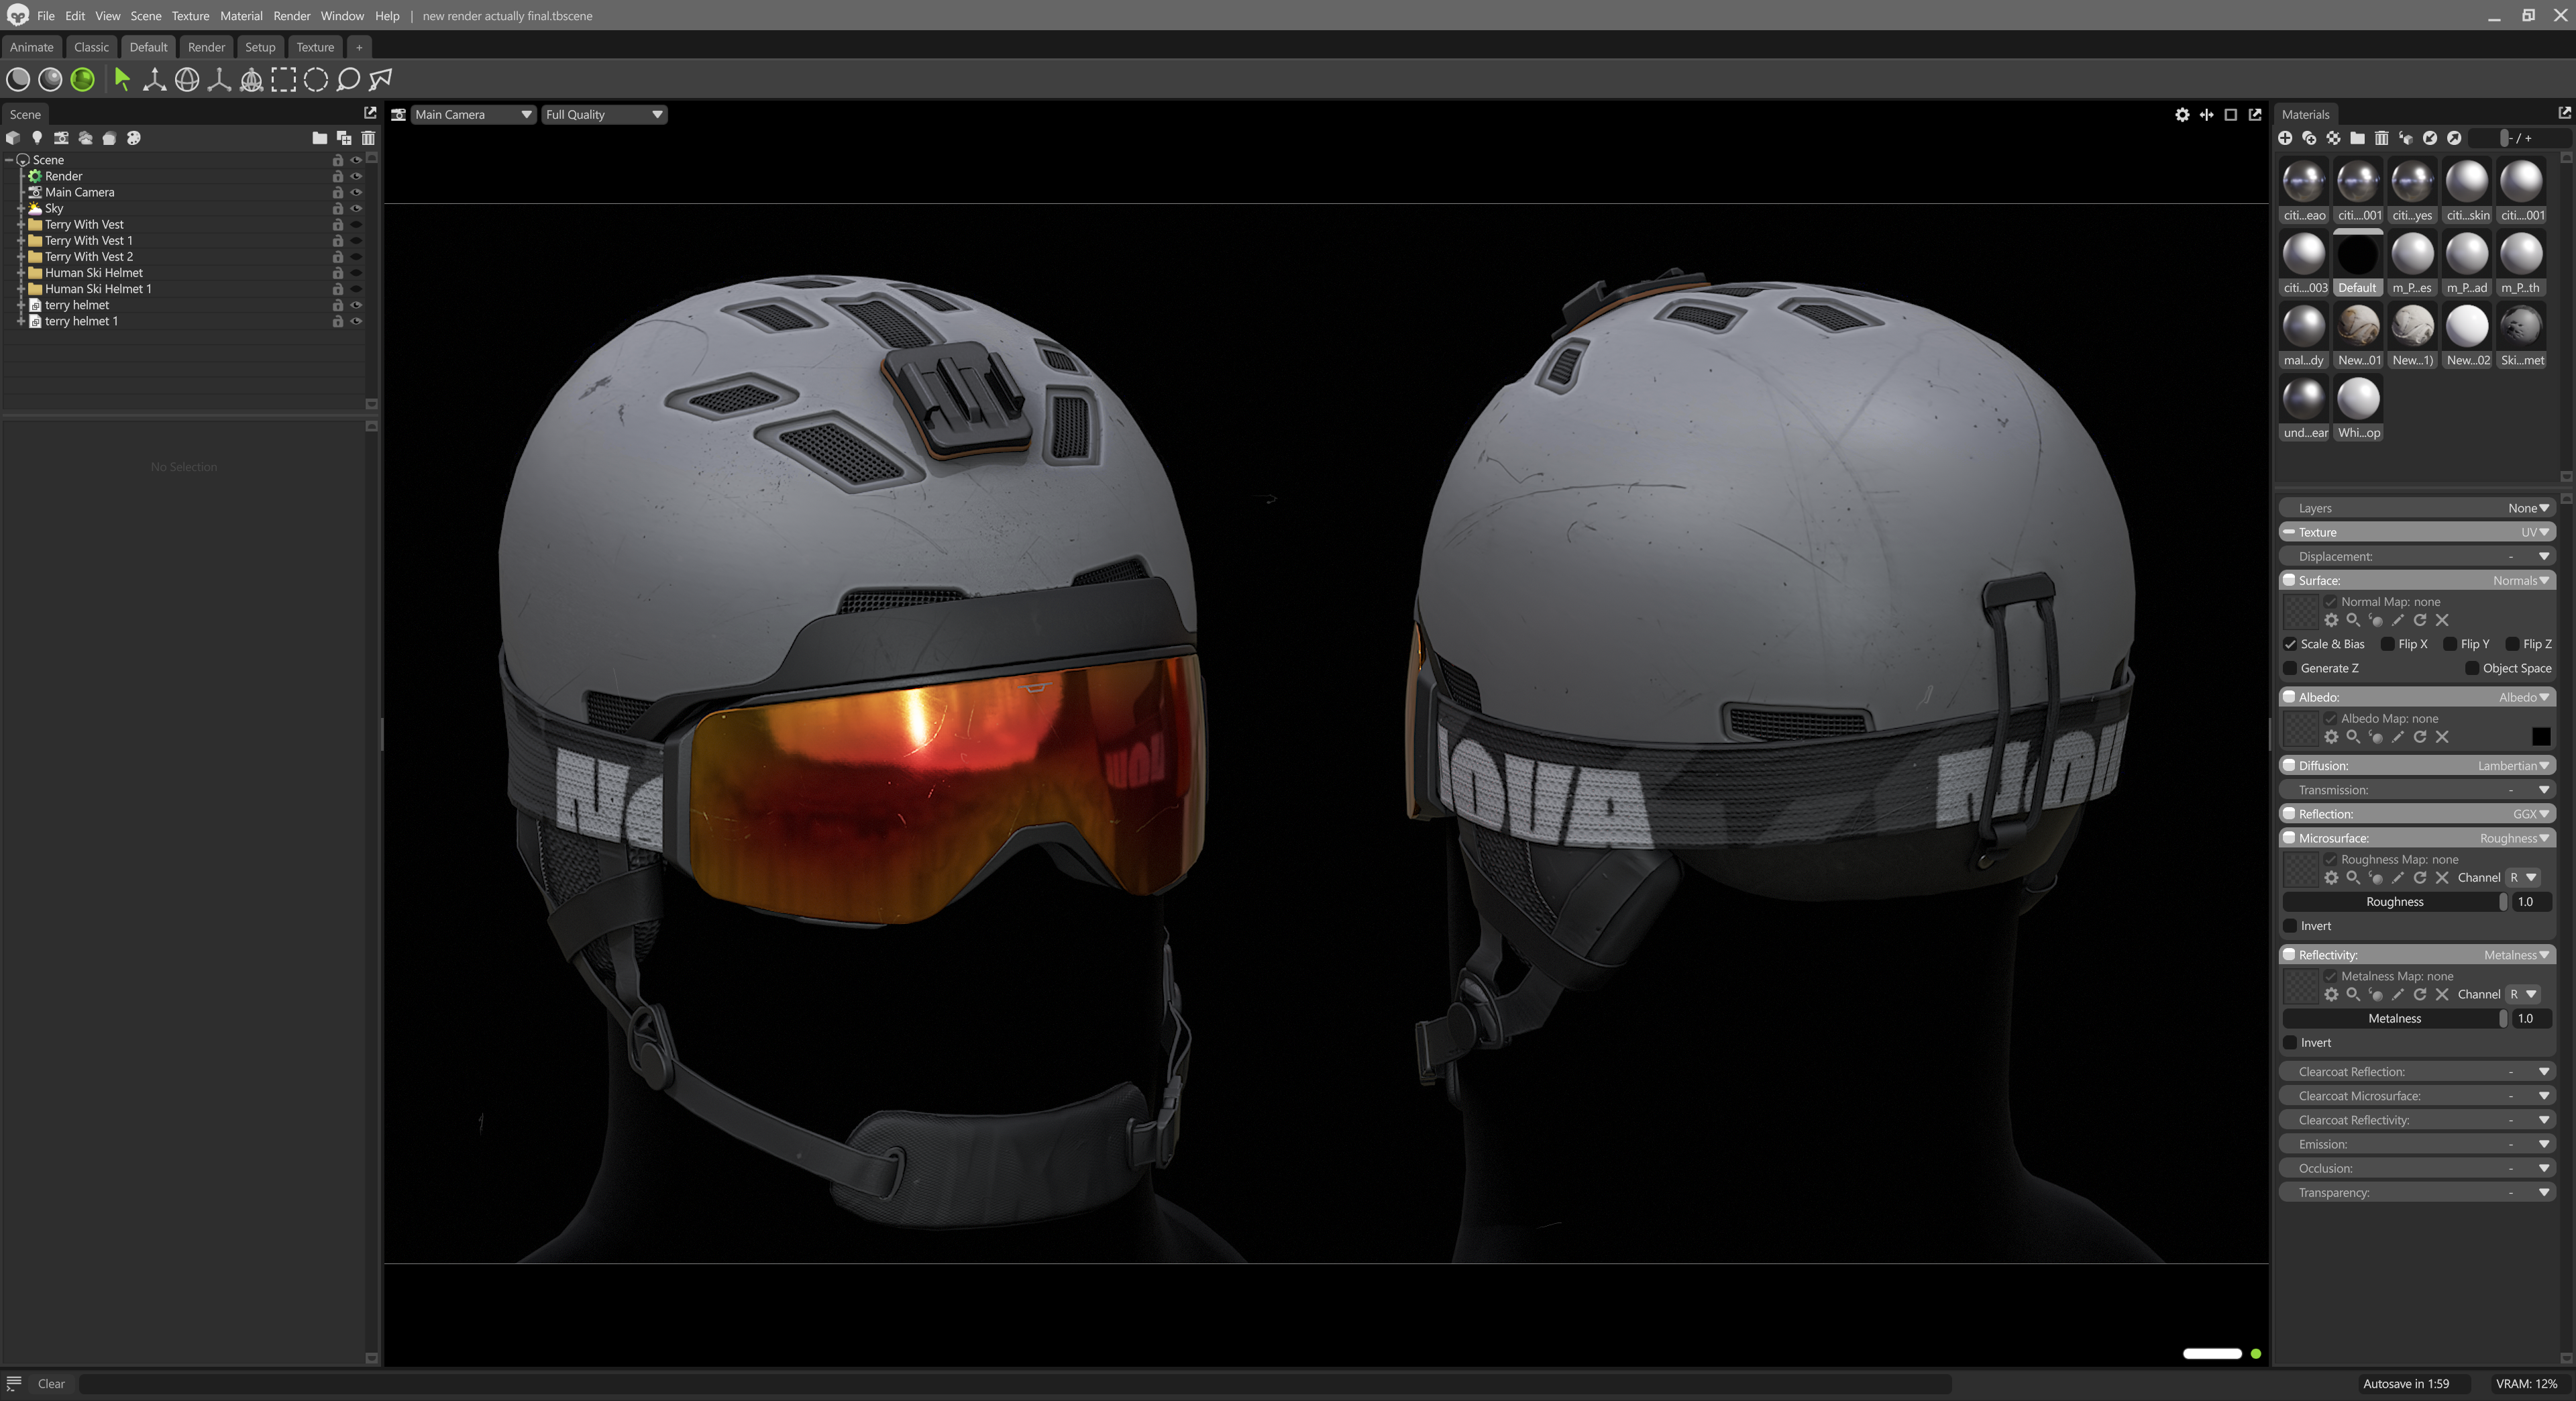Switch to the Animate workspace tab

tap(31, 47)
